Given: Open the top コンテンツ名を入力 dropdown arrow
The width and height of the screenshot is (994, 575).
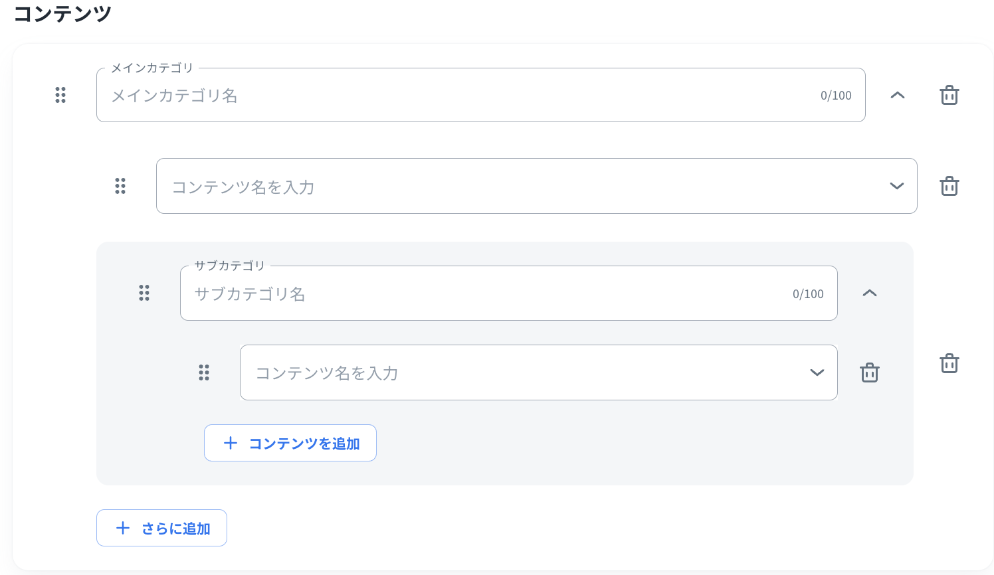Looking at the screenshot, I should 896,186.
